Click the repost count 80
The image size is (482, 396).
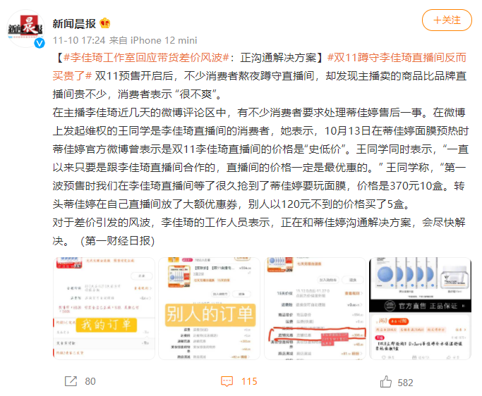[x=90, y=381]
